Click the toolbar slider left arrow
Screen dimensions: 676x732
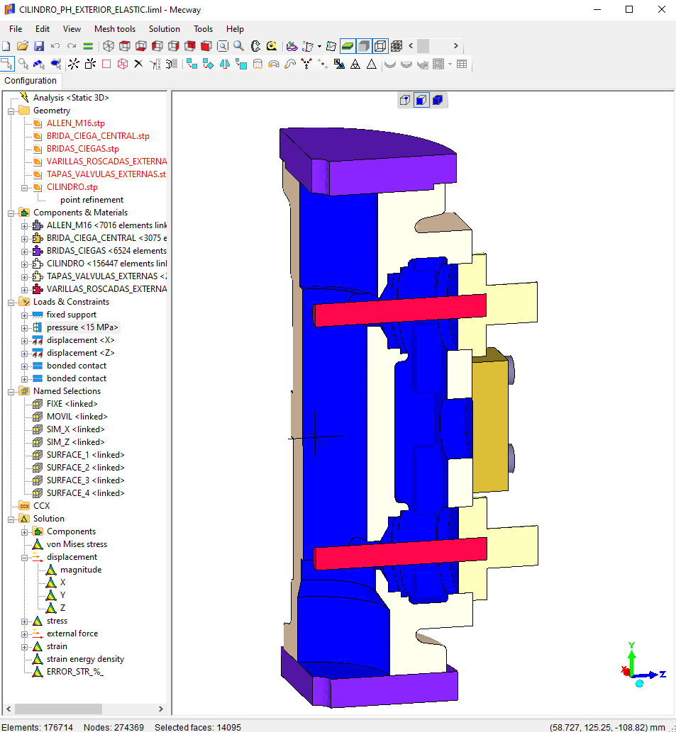pos(411,46)
